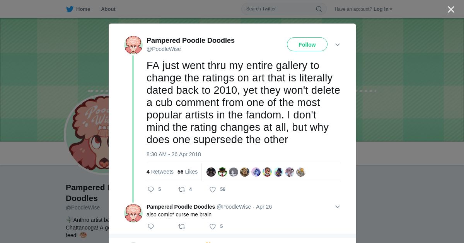Screen dimensions: 464x243
Task: Open the 56 Likes list
Action: (188, 172)
